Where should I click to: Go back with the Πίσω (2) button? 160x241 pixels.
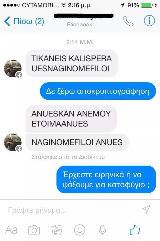[24, 21]
